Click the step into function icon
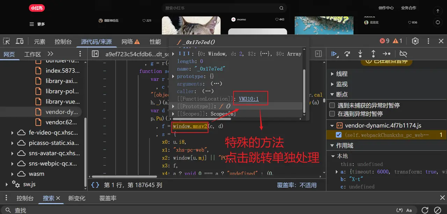The width and height of the screenshot is (447, 214). pyautogui.click(x=360, y=54)
